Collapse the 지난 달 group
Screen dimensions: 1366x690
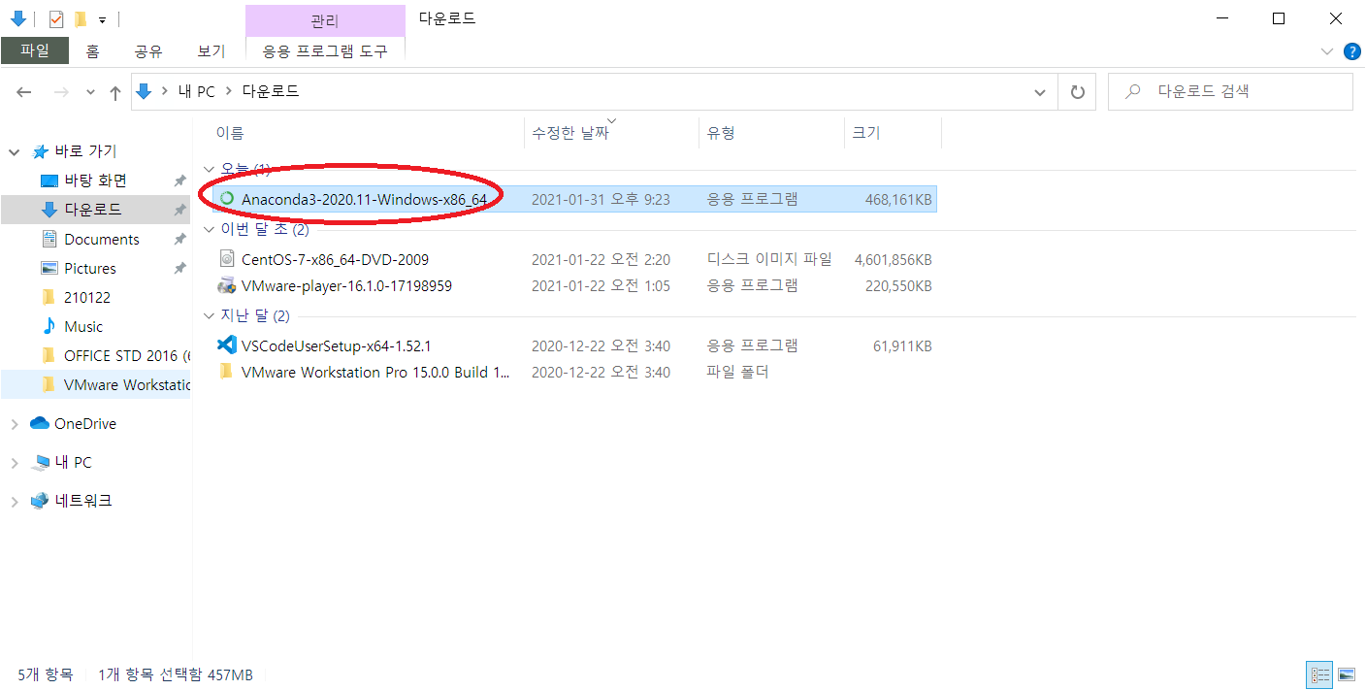(210, 316)
